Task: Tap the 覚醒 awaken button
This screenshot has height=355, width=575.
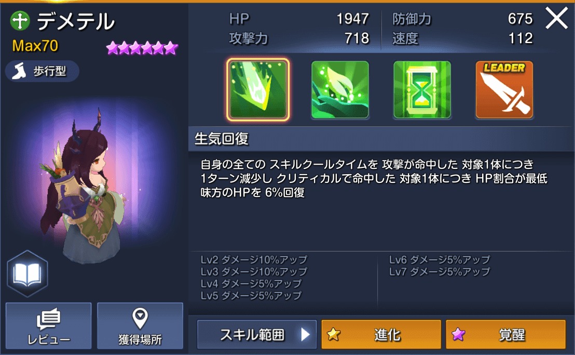Action: 505,334
